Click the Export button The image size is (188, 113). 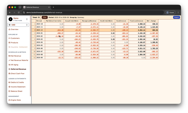click(x=177, y=17)
